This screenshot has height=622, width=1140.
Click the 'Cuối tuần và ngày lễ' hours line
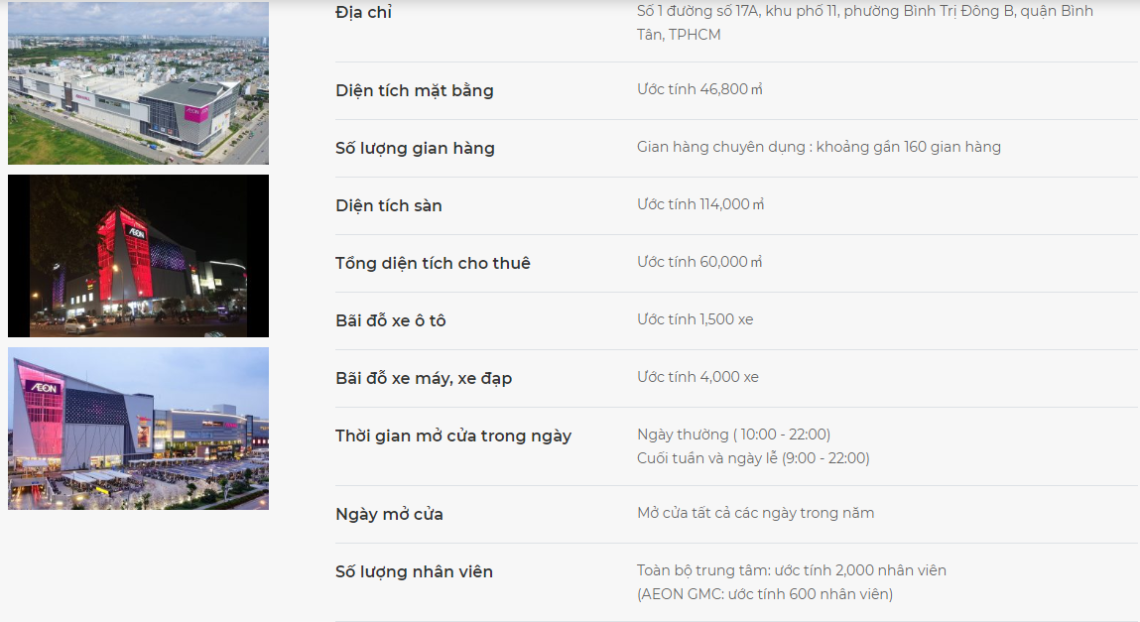click(753, 458)
